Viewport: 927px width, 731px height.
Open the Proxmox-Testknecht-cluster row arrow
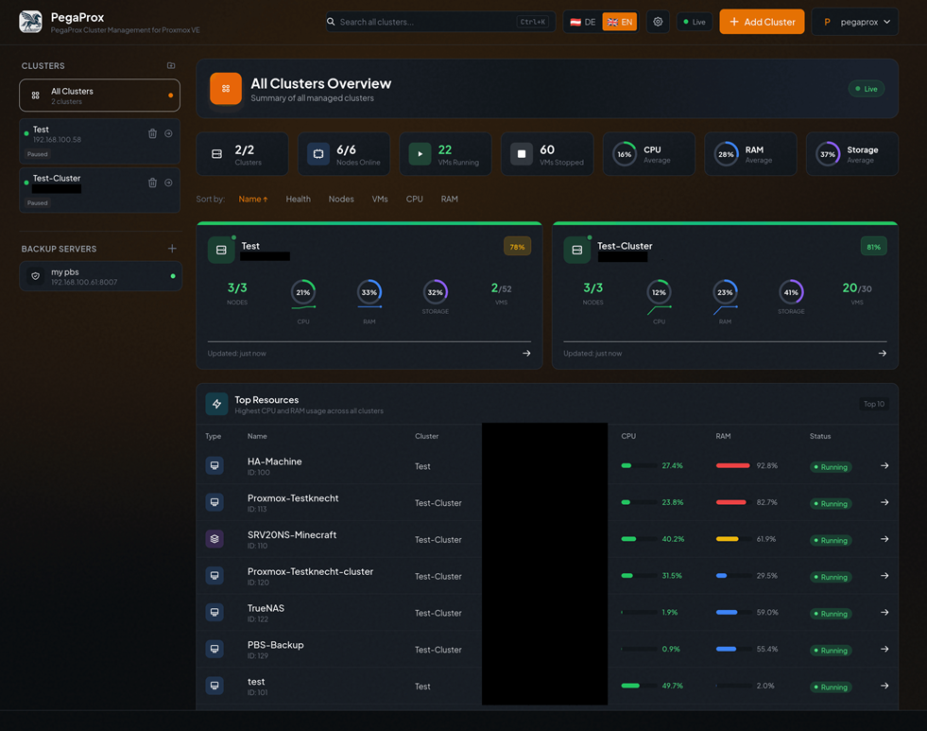(x=884, y=576)
